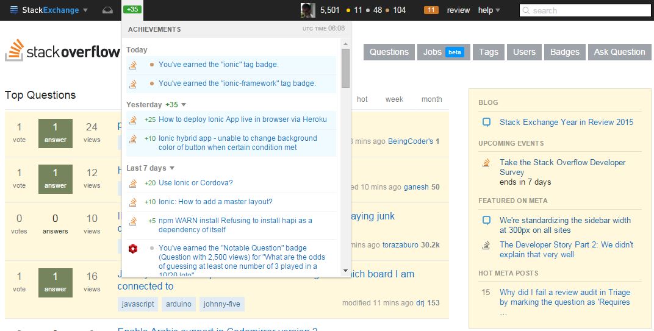Open ganesh user profile link
Screen dimensions: 654x331
(416, 187)
